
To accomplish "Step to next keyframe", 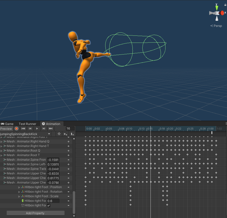I will 44,129.
